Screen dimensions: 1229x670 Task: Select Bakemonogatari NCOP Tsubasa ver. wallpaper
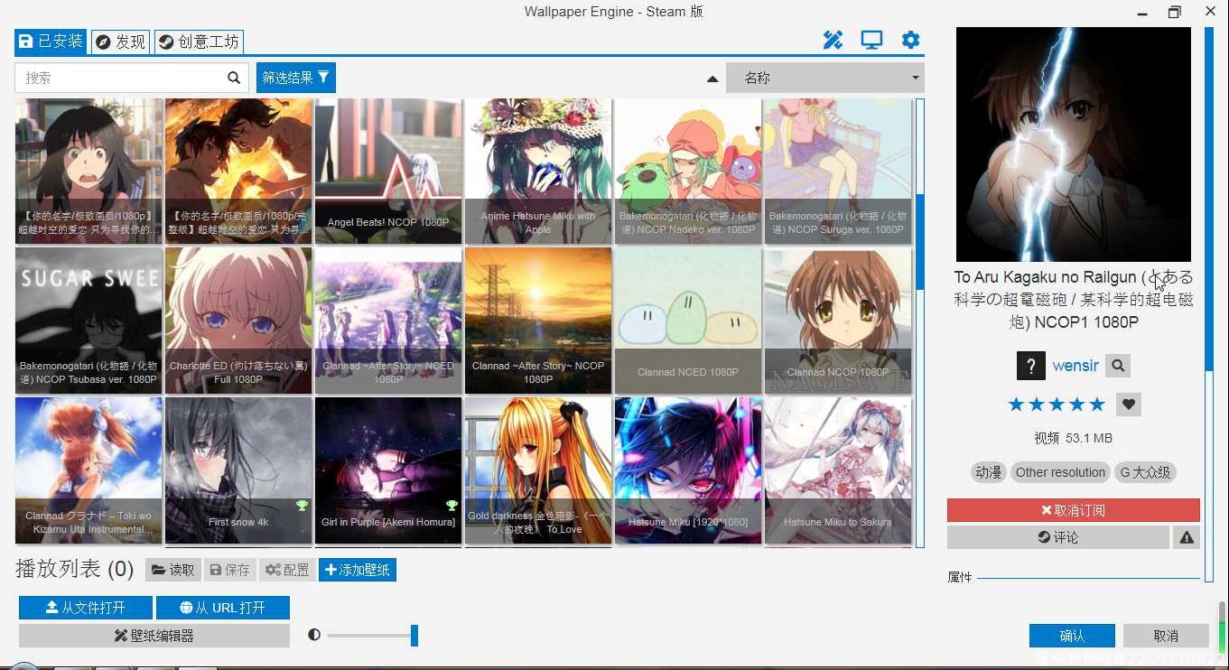(88, 321)
